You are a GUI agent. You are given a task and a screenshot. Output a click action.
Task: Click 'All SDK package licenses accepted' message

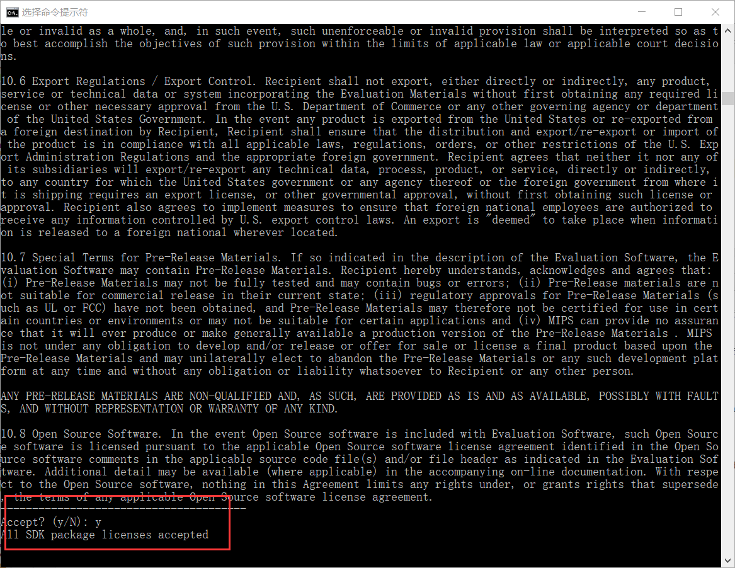coord(105,535)
